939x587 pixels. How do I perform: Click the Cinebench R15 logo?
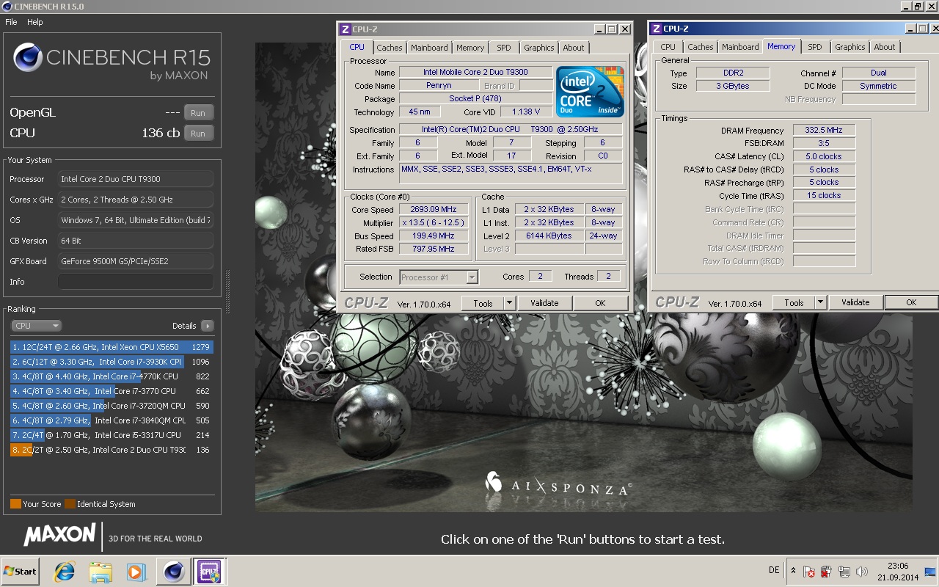point(112,61)
